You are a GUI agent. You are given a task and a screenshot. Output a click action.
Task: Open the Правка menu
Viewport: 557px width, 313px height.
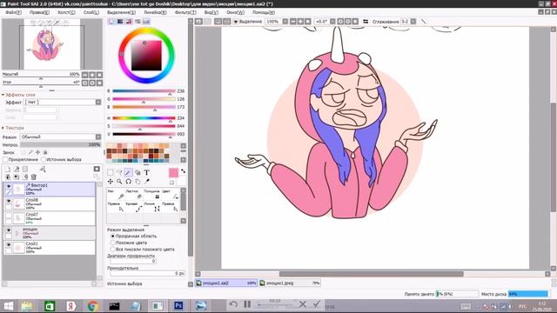tap(39, 12)
